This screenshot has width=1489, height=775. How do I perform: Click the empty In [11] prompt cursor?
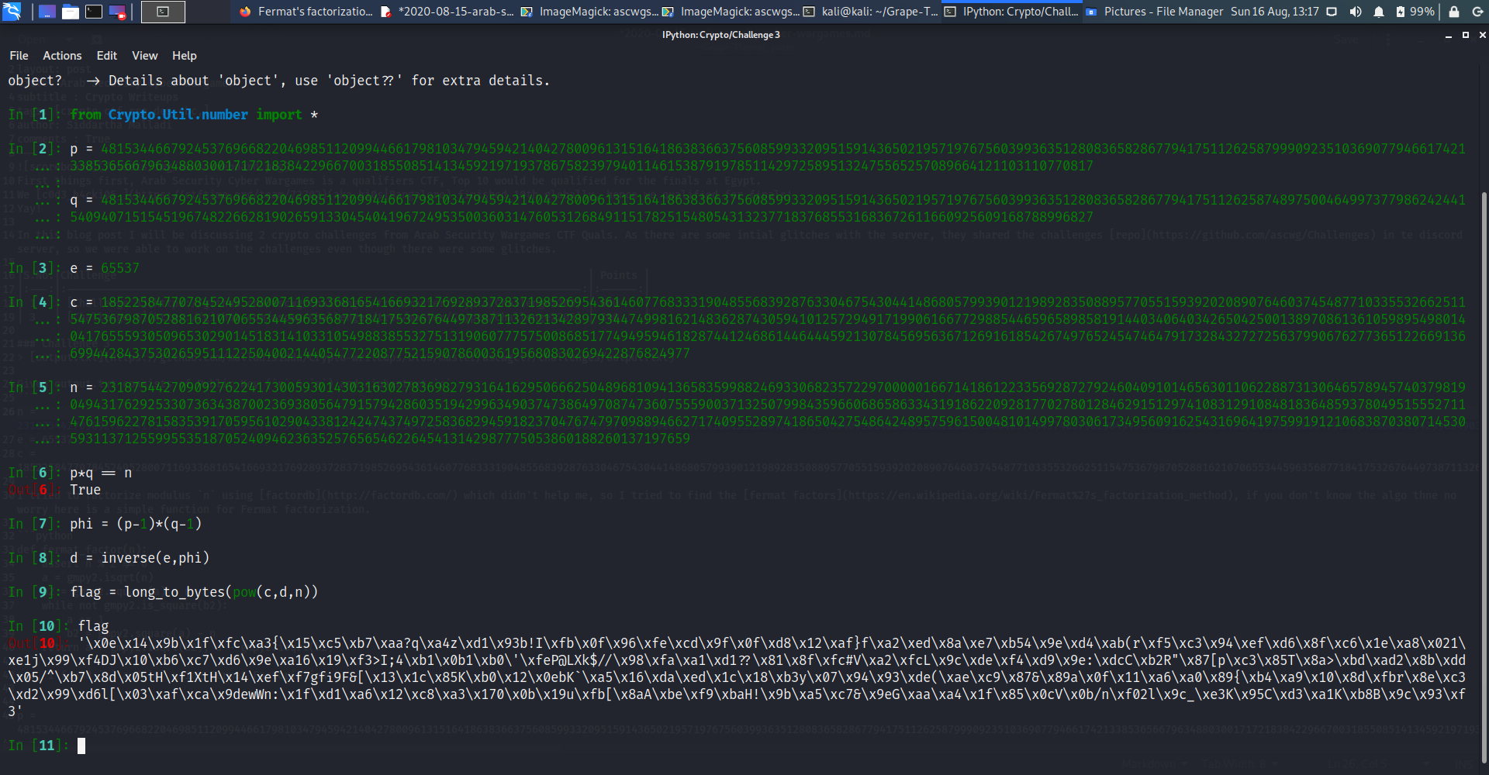(81, 746)
